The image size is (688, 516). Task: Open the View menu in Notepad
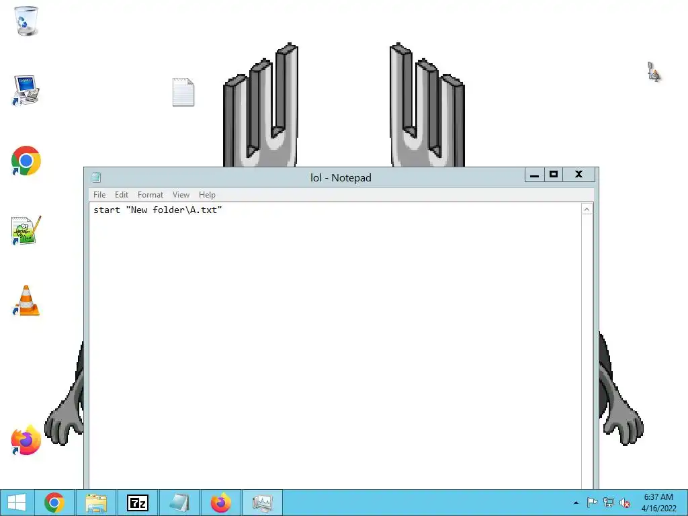pyautogui.click(x=181, y=195)
